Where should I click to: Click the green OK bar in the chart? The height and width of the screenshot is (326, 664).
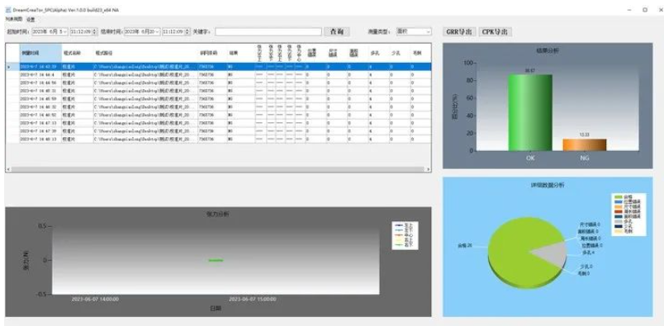coord(530,112)
